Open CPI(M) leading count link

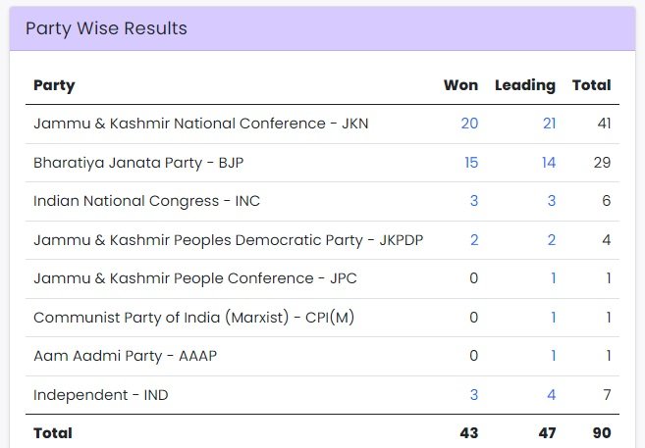554,317
